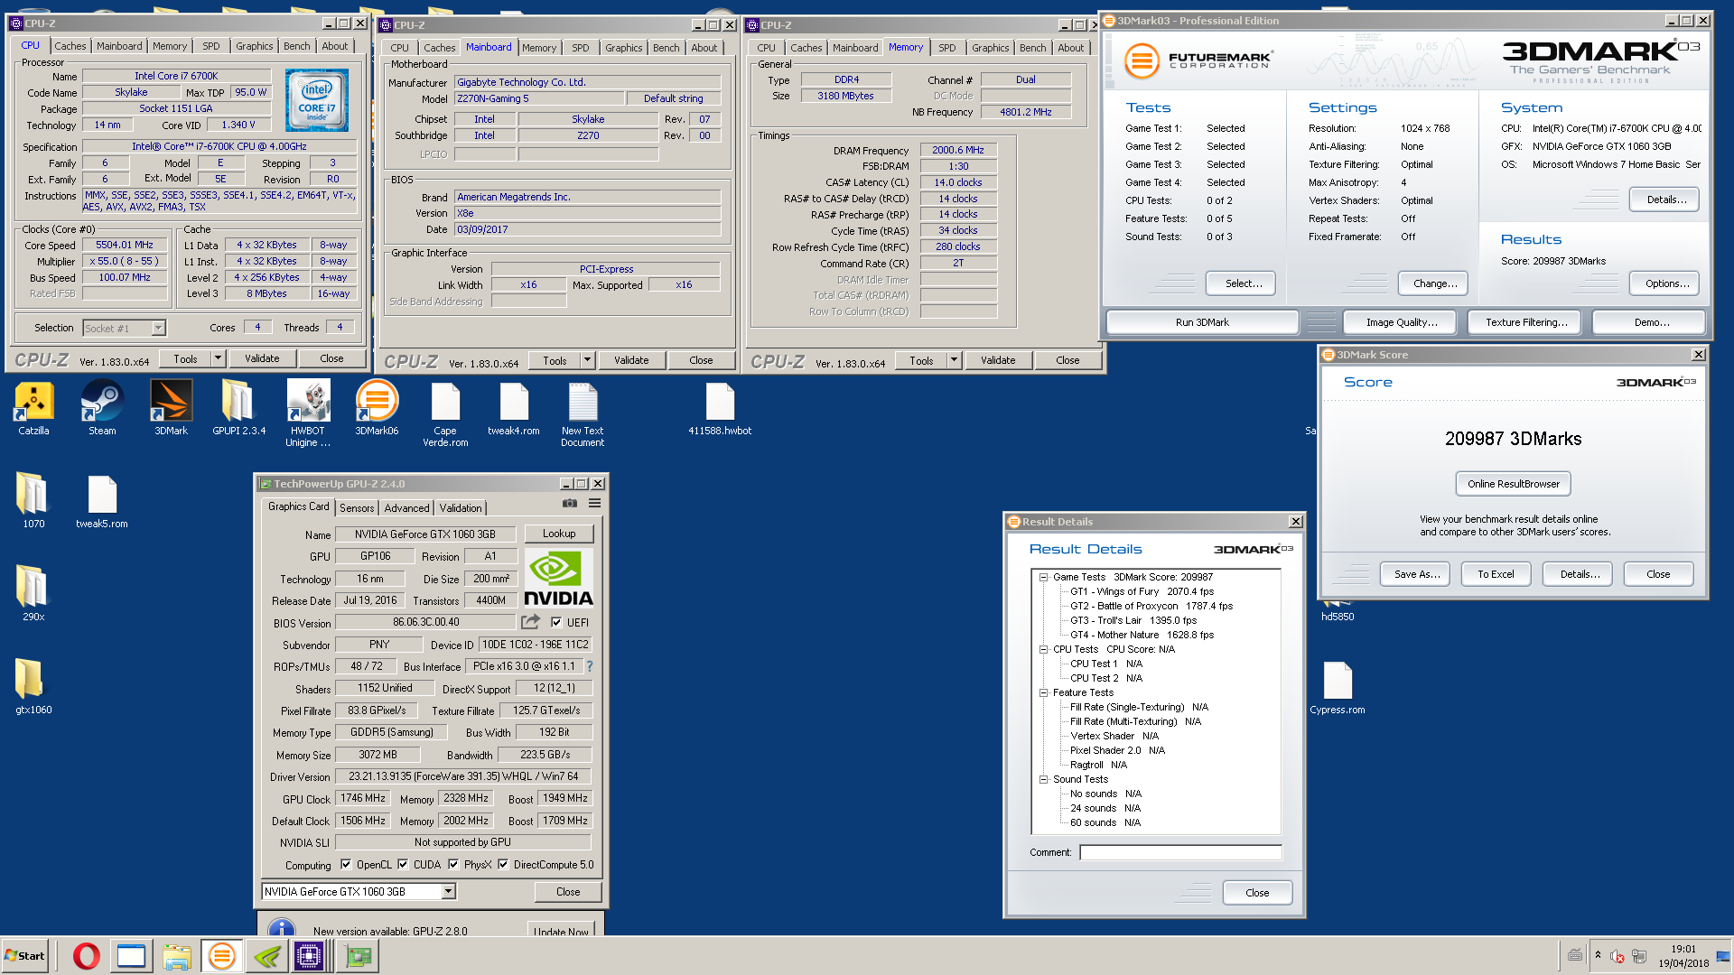Select the tweak4.rom file icon
1734x975 pixels.
(514, 408)
